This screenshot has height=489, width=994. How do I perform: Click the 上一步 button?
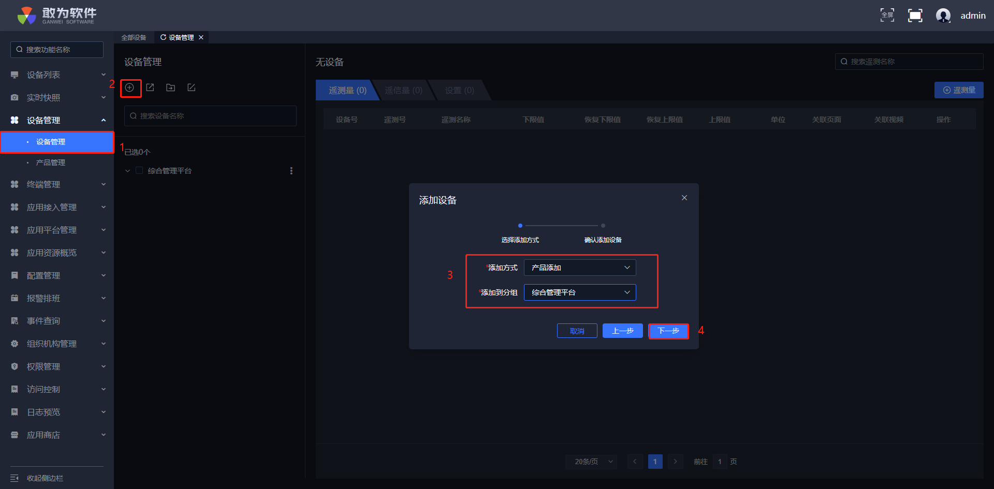(x=623, y=331)
